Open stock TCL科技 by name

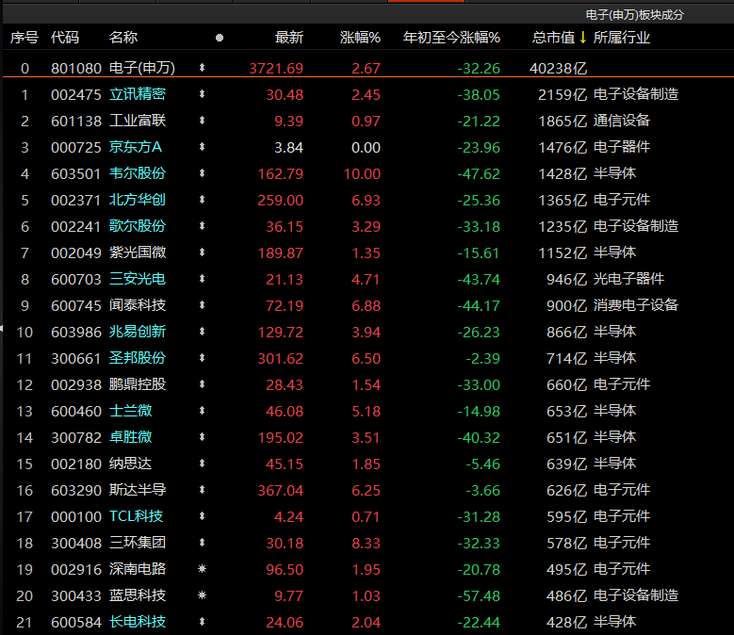click(137, 516)
